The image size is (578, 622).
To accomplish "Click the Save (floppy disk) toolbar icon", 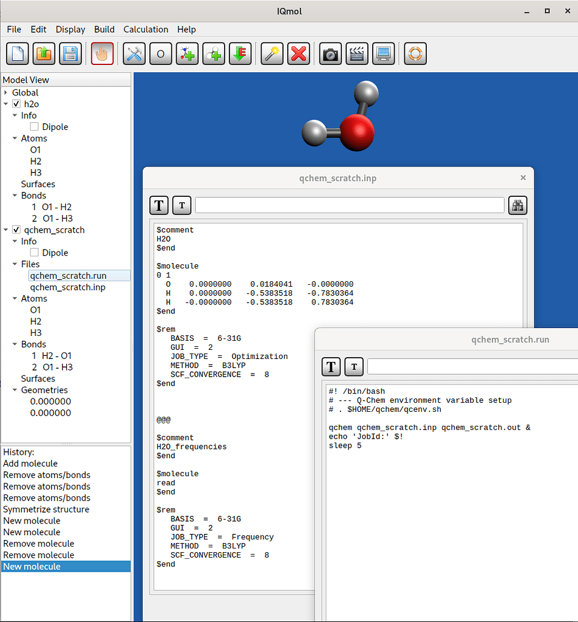I will coord(71,53).
